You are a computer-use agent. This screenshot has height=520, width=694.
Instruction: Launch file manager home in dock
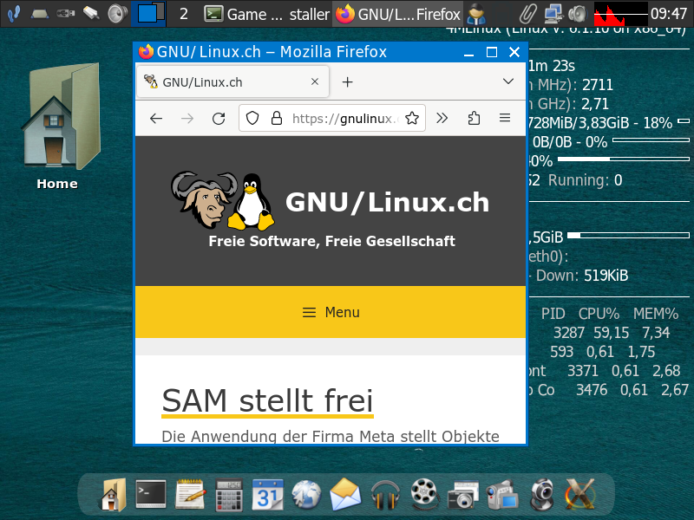pos(114,495)
